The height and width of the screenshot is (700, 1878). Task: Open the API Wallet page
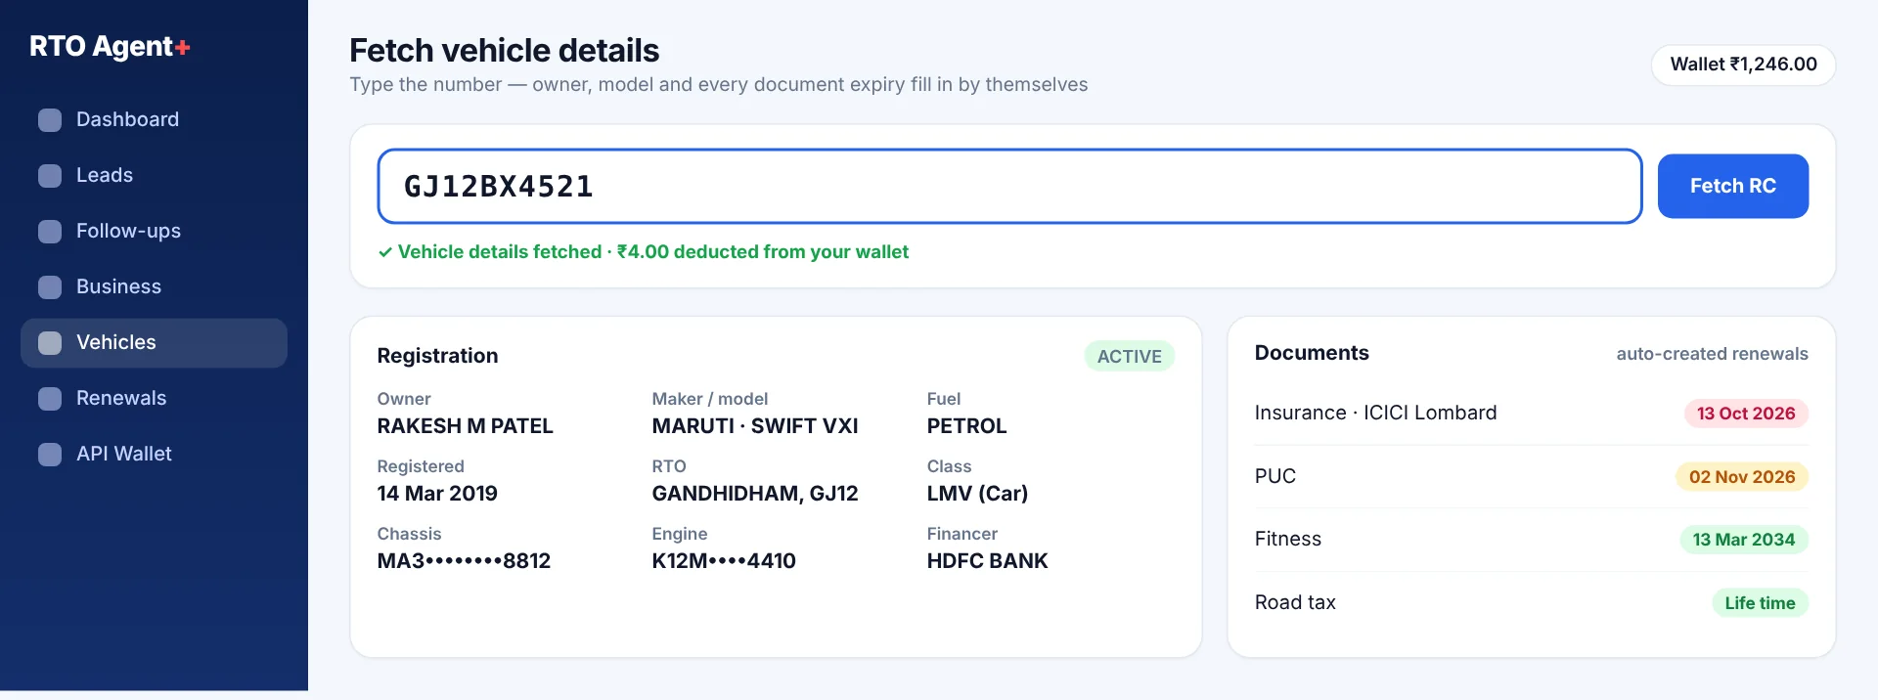tap(154, 455)
